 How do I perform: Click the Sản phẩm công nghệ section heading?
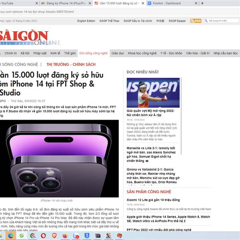click(x=149, y=192)
